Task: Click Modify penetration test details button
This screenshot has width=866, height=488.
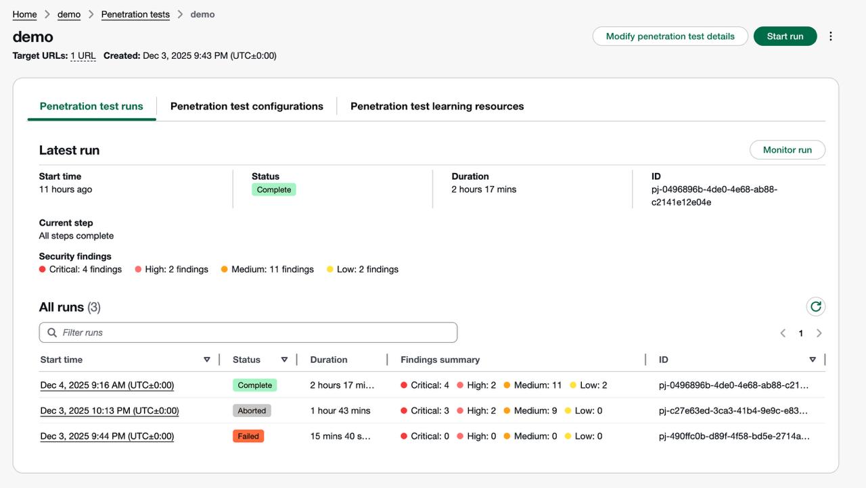Action: tap(670, 36)
